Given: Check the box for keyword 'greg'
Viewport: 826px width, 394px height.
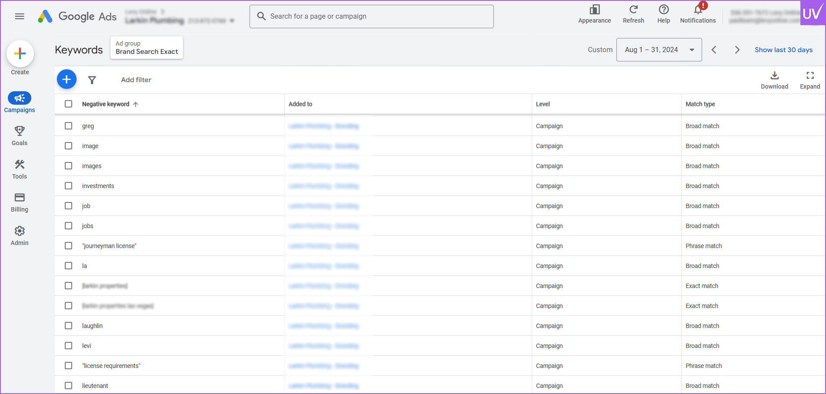Looking at the screenshot, I should pyautogui.click(x=69, y=126).
